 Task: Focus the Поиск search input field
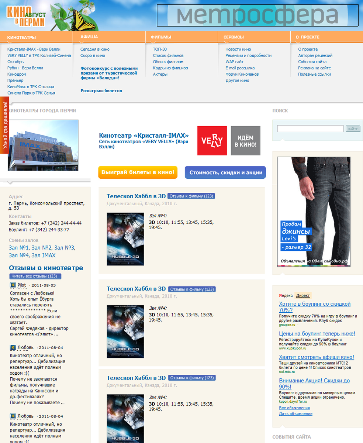[x=310, y=129]
